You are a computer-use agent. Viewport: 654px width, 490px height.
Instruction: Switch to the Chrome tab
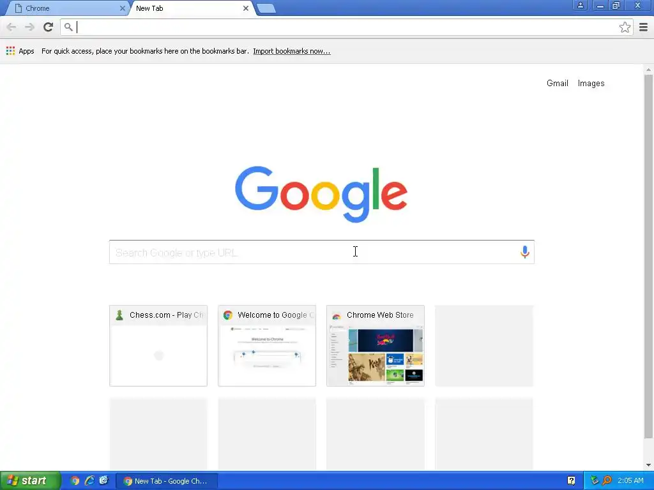66,8
